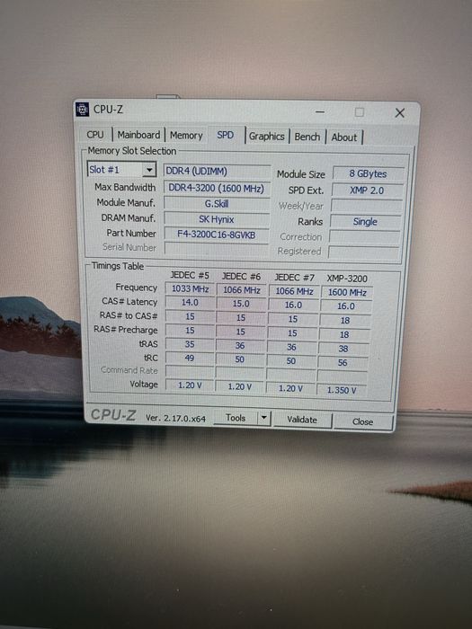Image resolution: width=472 pixels, height=629 pixels.
Task: Click the 38 tRAS value under XMP-3200
Action: pyautogui.click(x=343, y=349)
